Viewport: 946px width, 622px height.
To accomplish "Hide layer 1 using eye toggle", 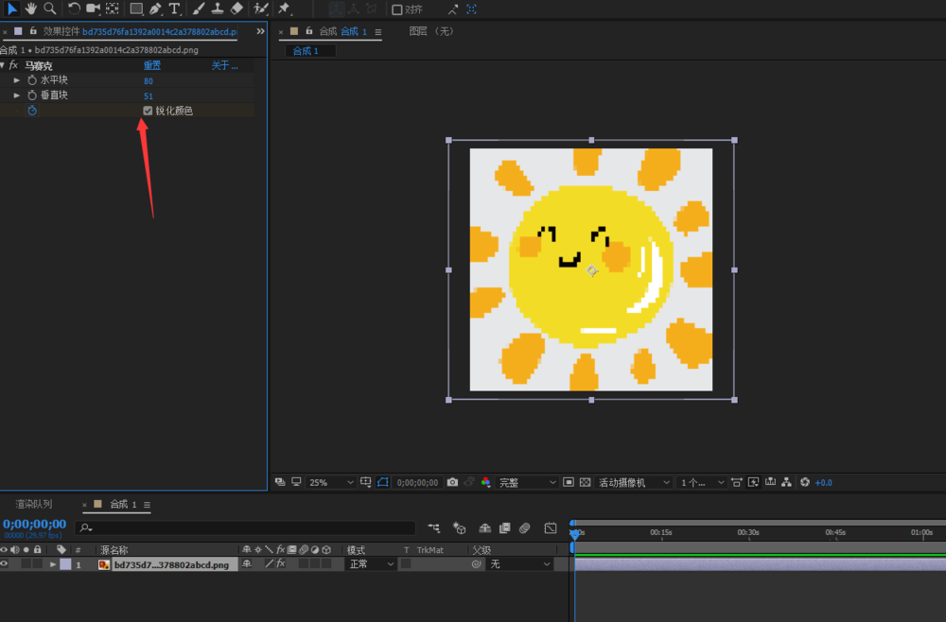I will pyautogui.click(x=5, y=564).
